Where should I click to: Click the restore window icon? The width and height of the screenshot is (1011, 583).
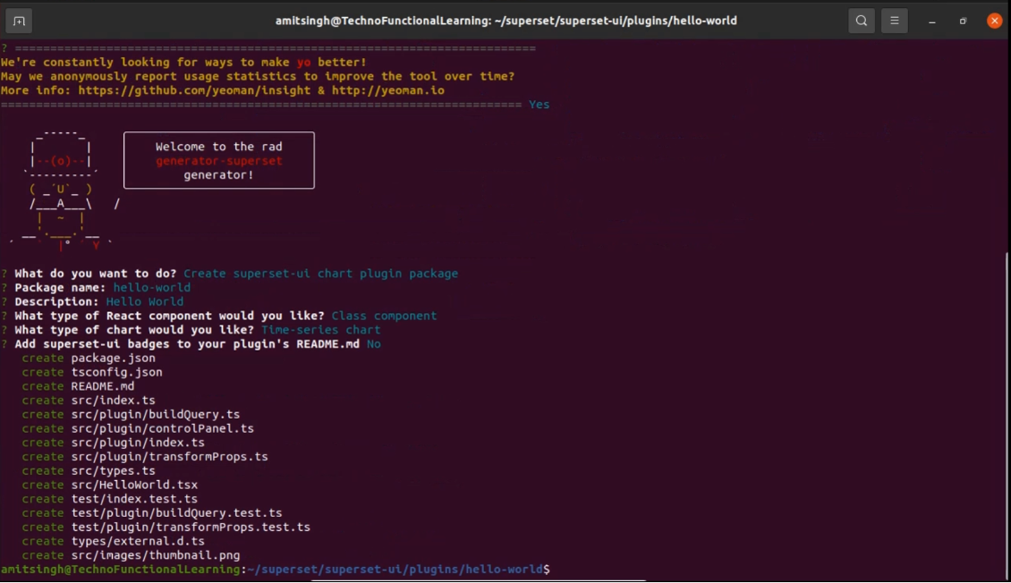tap(963, 20)
